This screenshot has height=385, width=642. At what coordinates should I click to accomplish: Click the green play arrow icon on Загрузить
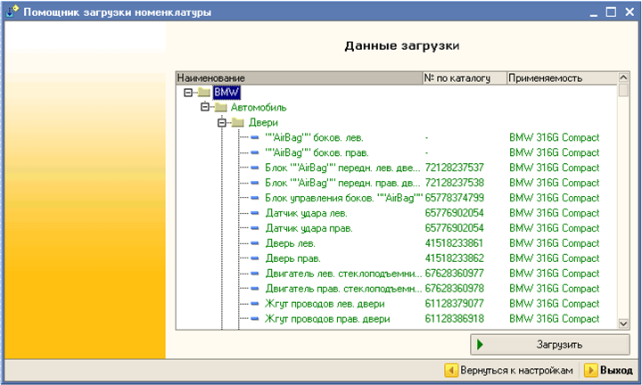[x=481, y=345]
